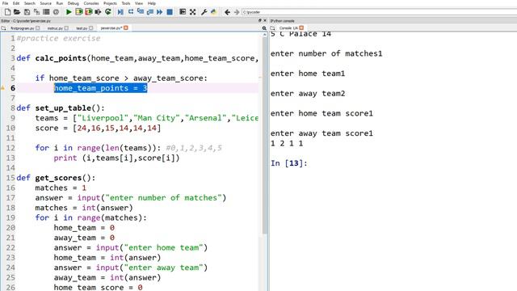Close the instruc.py tab
The width and height of the screenshot is (517, 291).
[66, 28]
